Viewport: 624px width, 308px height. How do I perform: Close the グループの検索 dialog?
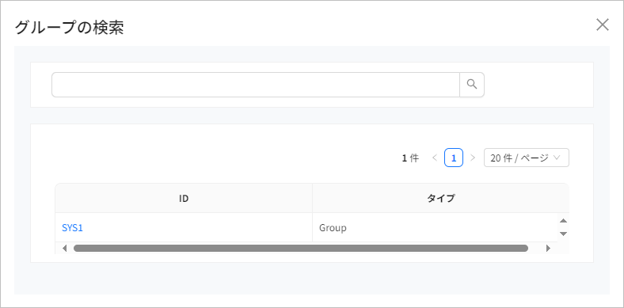(602, 25)
